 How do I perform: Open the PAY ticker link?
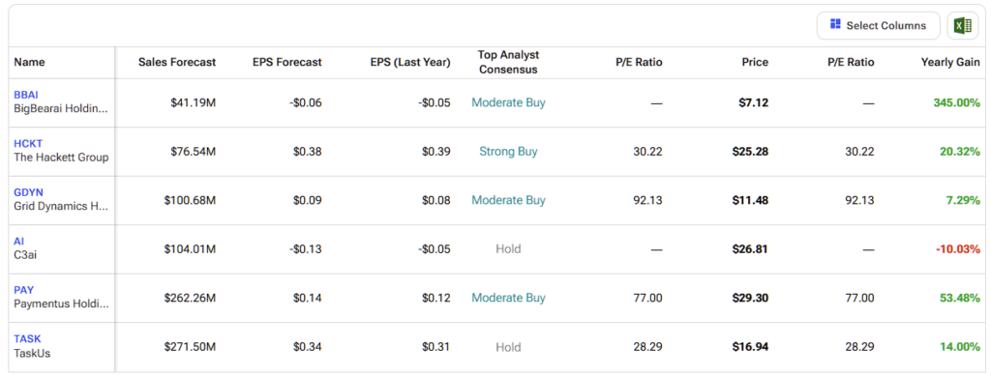(x=24, y=290)
